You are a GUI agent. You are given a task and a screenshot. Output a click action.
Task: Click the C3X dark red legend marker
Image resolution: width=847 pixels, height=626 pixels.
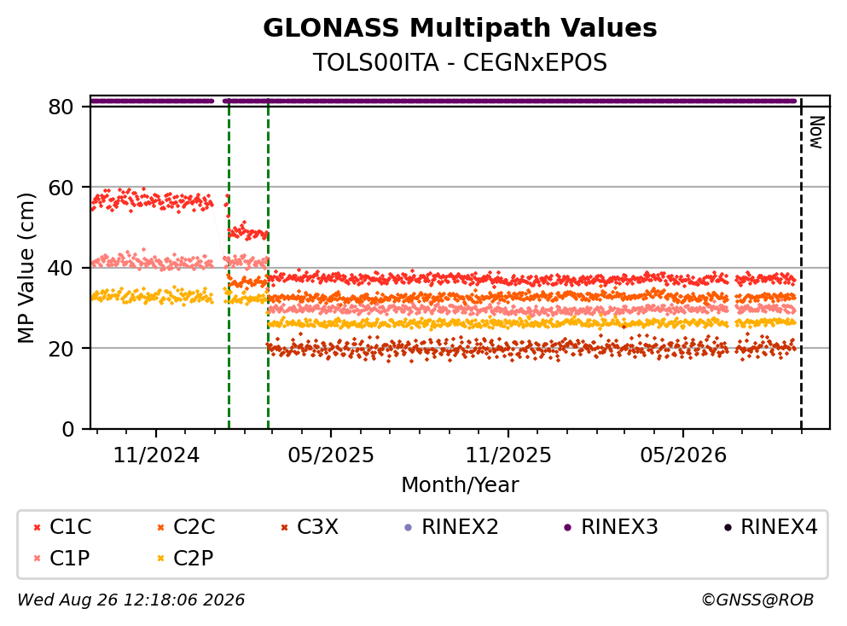(284, 527)
